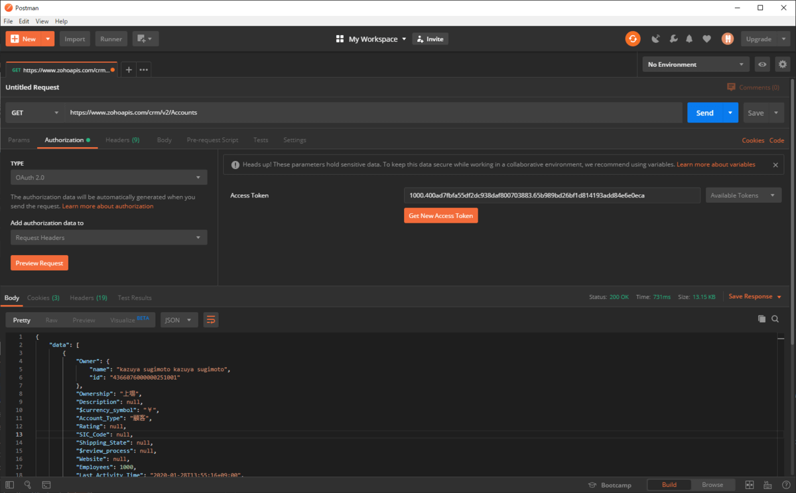Open the View menu
The image size is (796, 493).
42,21
